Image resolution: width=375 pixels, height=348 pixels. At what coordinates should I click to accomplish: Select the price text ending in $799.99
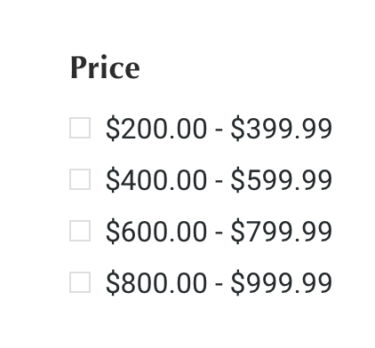click(x=219, y=232)
